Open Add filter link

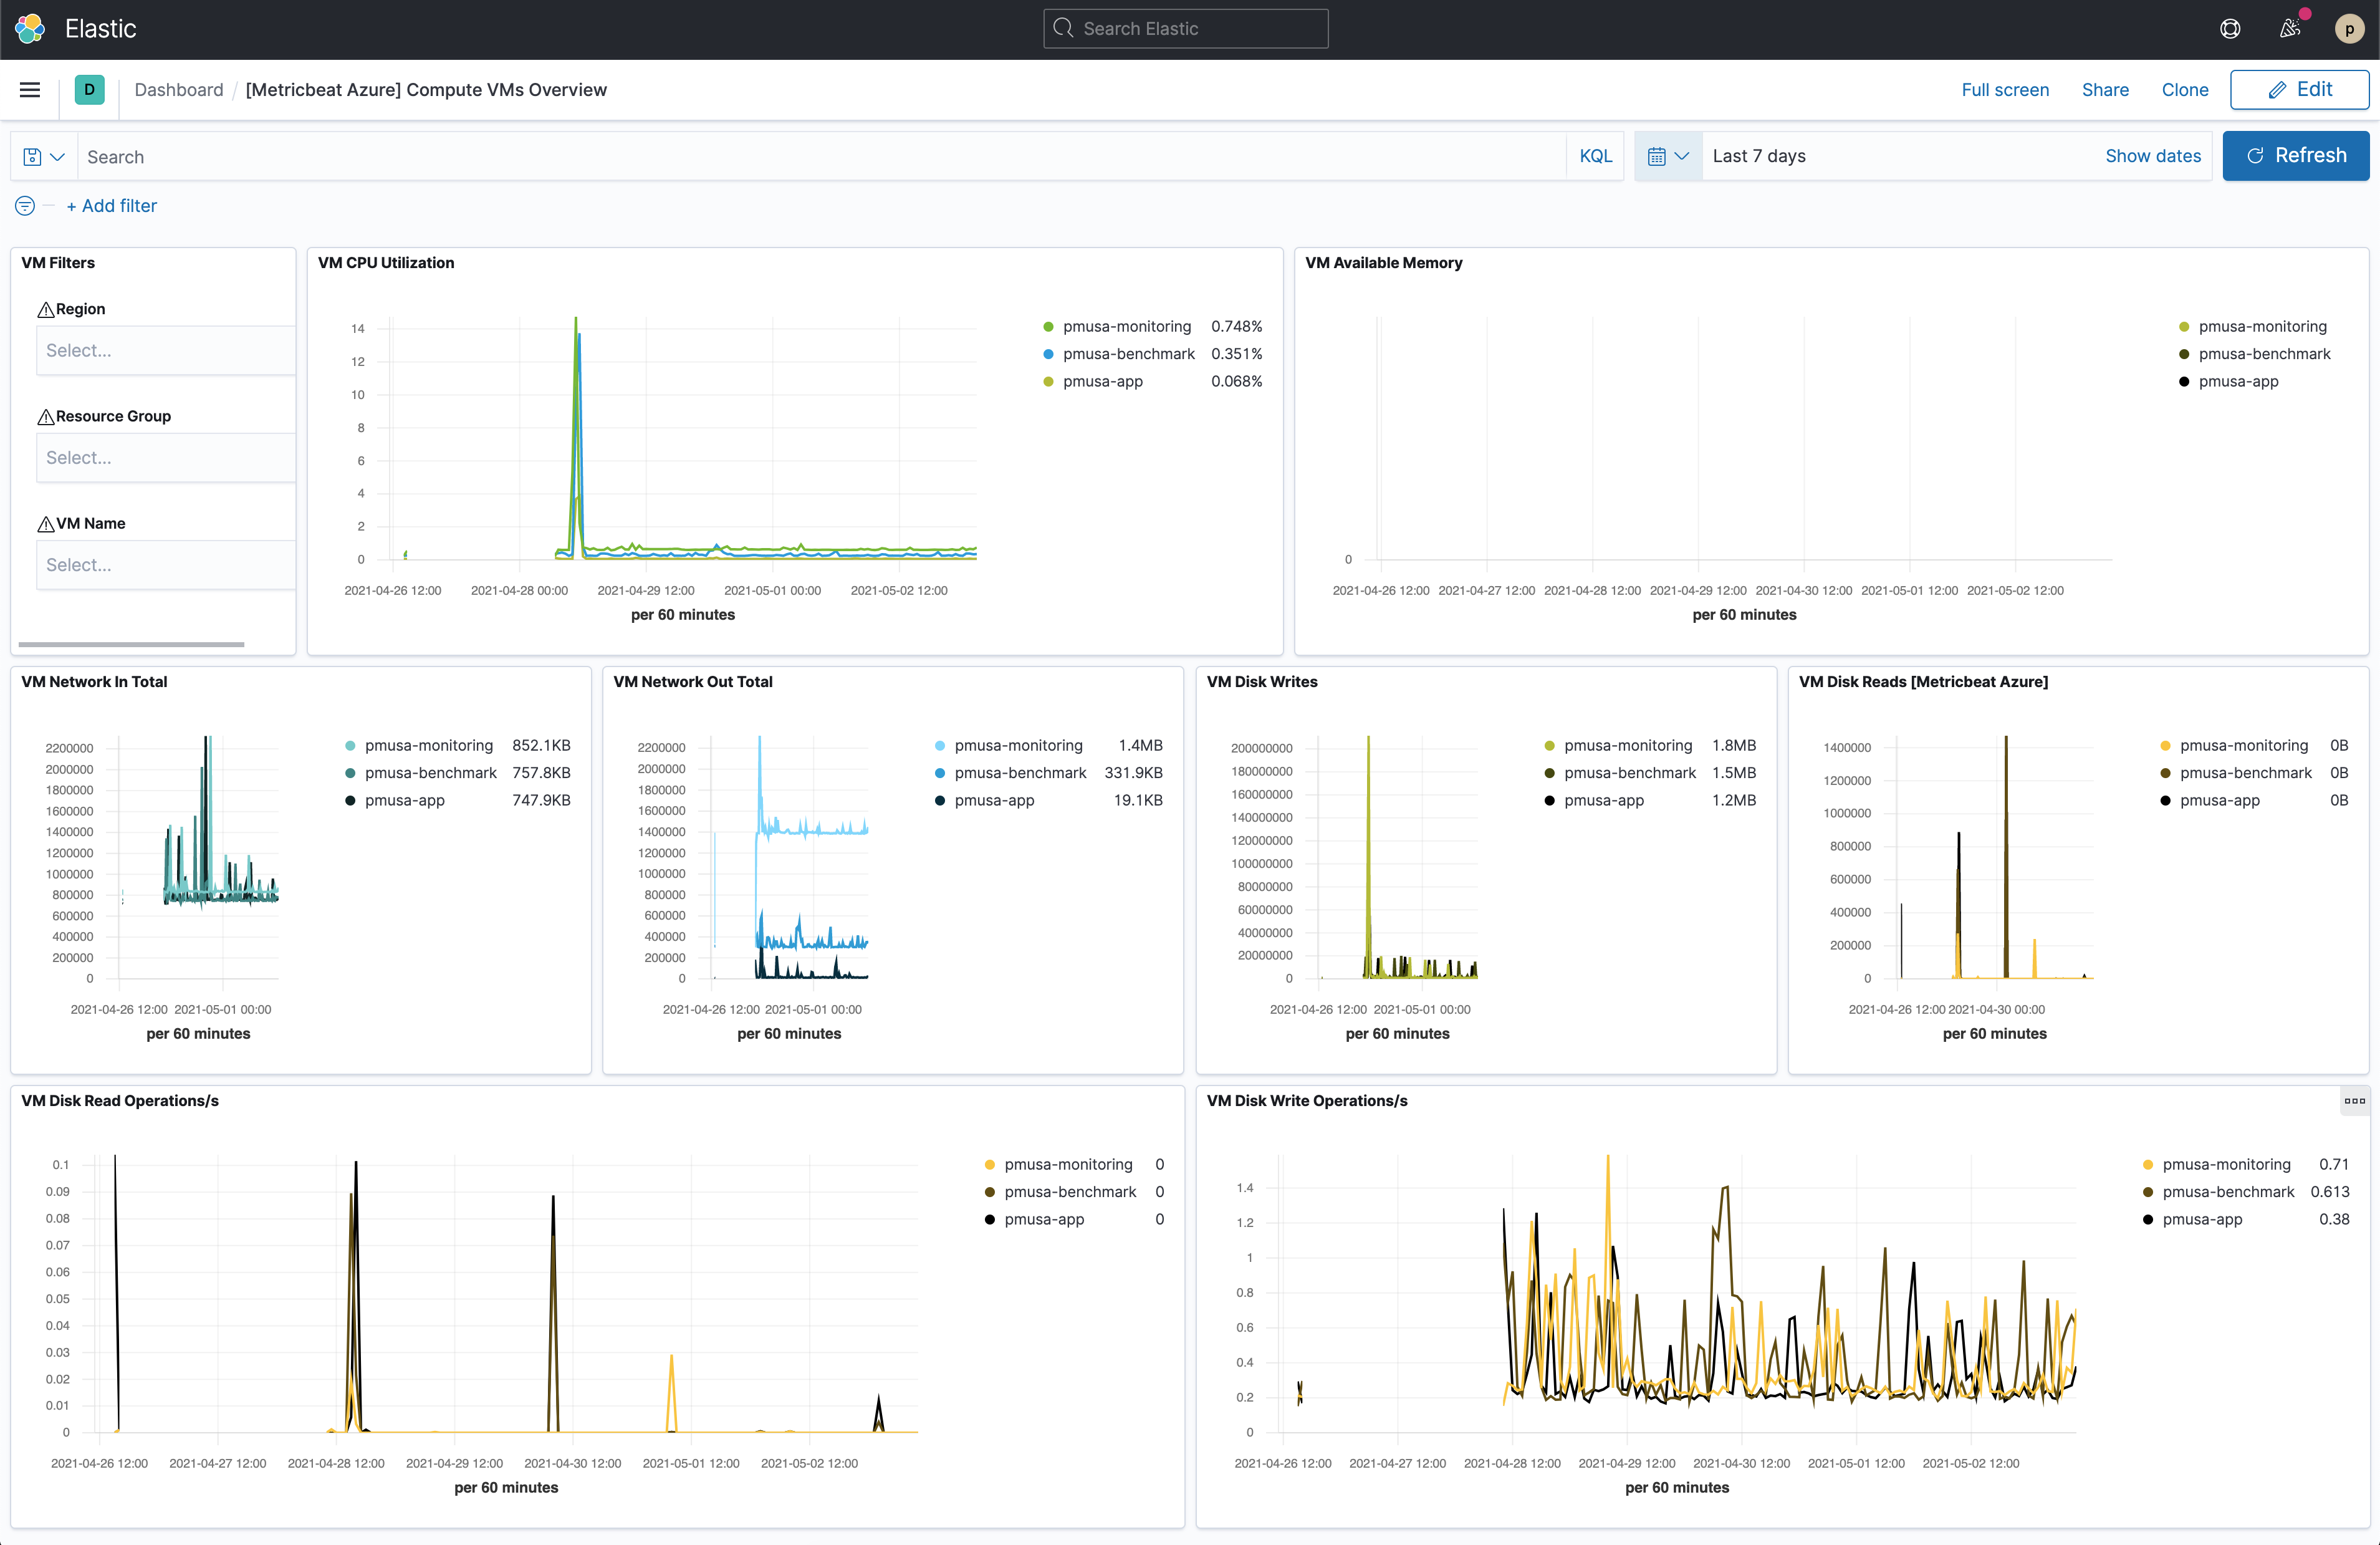coord(111,205)
